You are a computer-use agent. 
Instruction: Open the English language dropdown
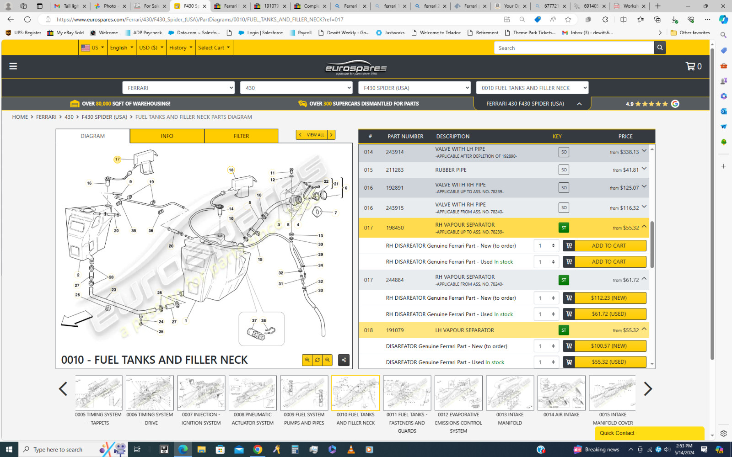coord(122,48)
